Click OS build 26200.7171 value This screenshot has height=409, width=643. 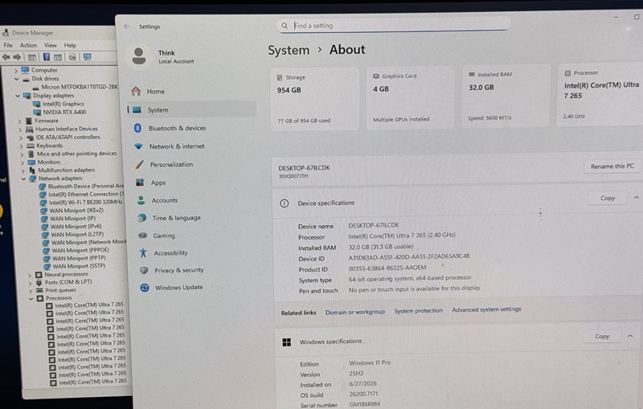click(363, 395)
